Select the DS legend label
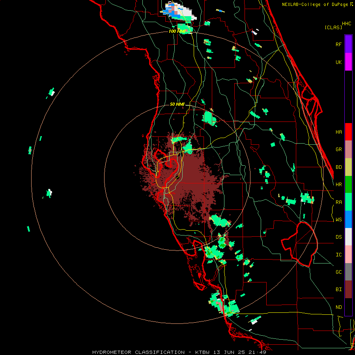This screenshot has height=355, width=355. pyautogui.click(x=338, y=237)
